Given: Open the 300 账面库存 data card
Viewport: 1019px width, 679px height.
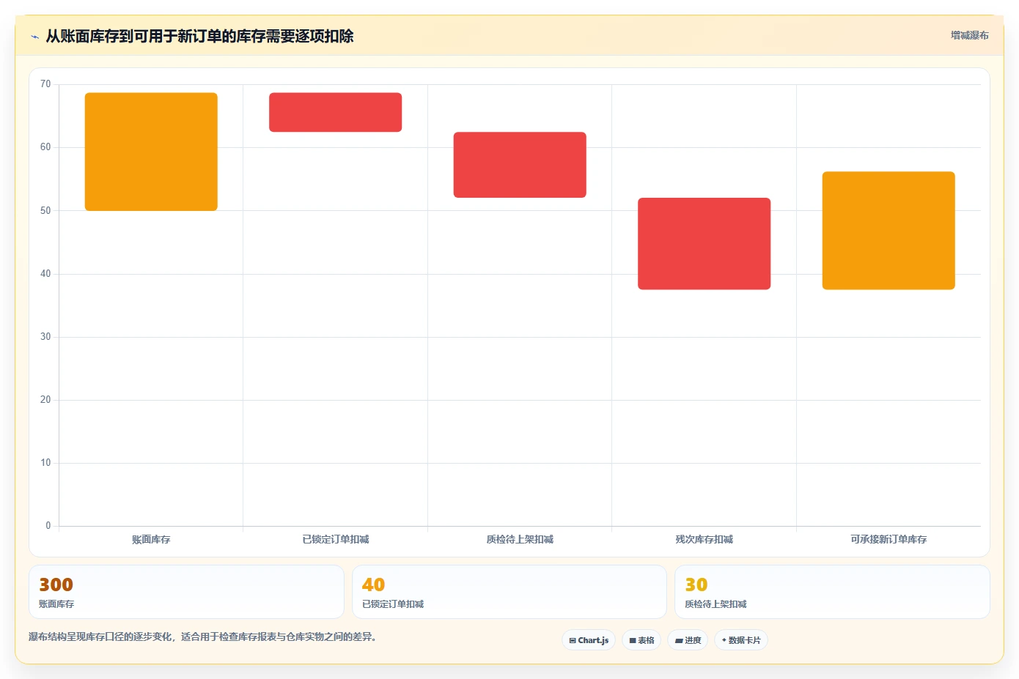Looking at the screenshot, I should point(186,592).
